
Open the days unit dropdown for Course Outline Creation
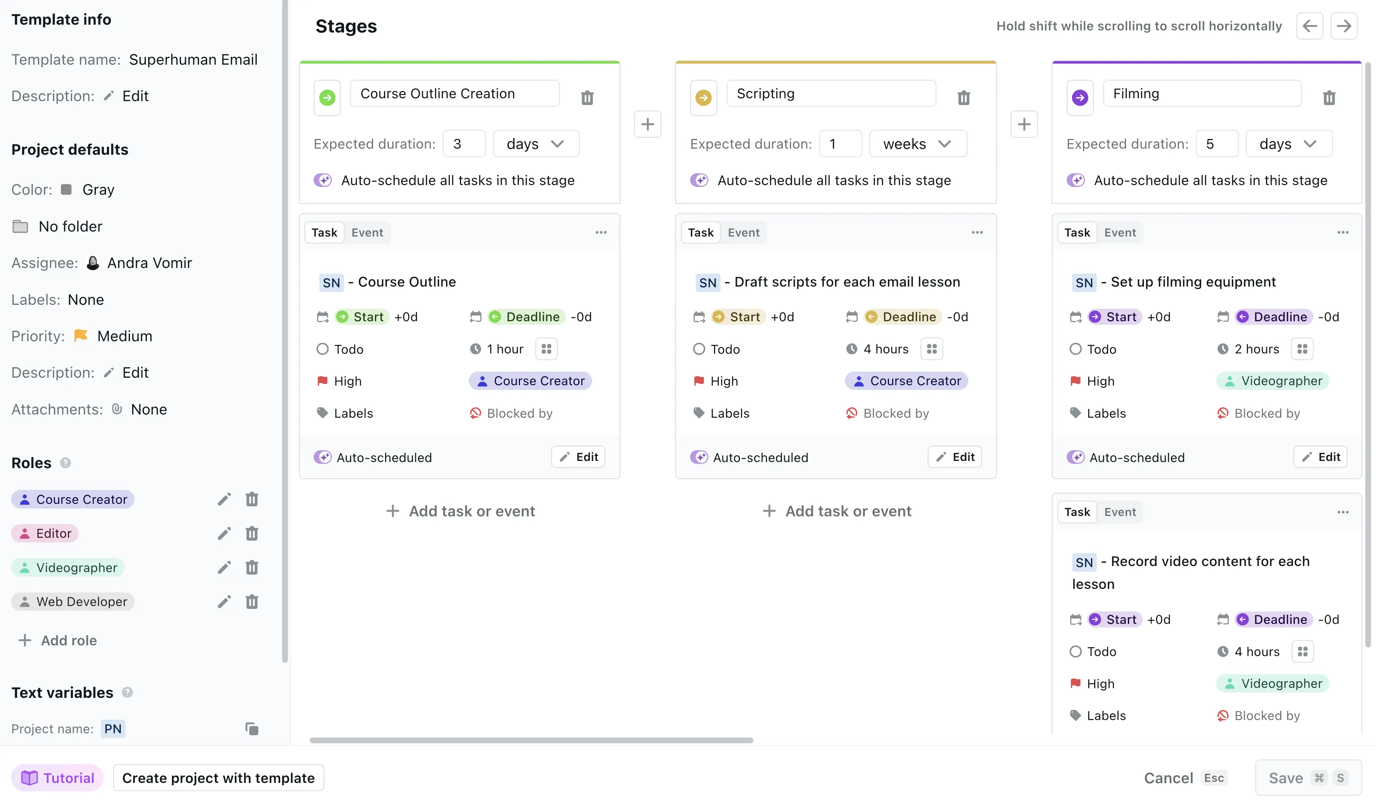point(536,144)
